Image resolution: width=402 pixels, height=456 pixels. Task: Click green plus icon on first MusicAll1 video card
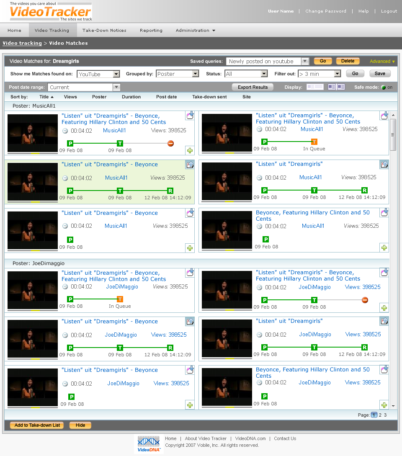click(x=190, y=151)
